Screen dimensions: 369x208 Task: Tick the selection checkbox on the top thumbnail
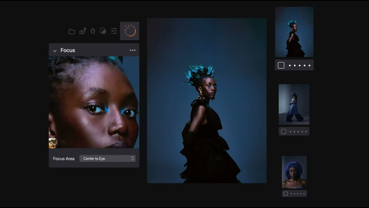(281, 65)
